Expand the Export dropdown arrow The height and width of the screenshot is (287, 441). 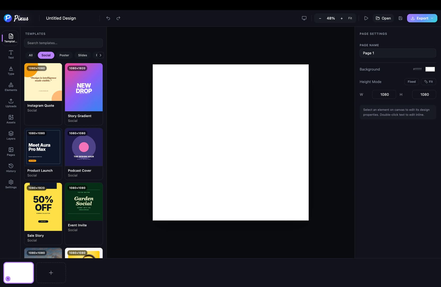[x=432, y=18]
